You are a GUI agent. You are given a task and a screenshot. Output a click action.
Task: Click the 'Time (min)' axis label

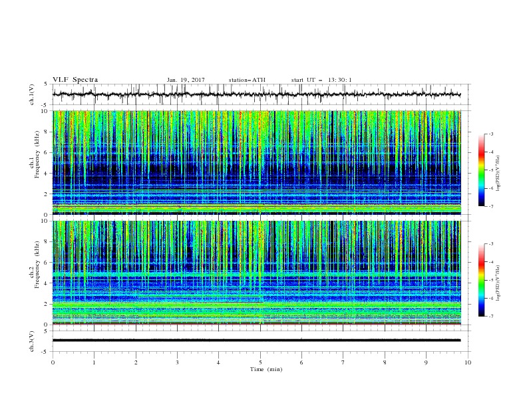pos(266,369)
